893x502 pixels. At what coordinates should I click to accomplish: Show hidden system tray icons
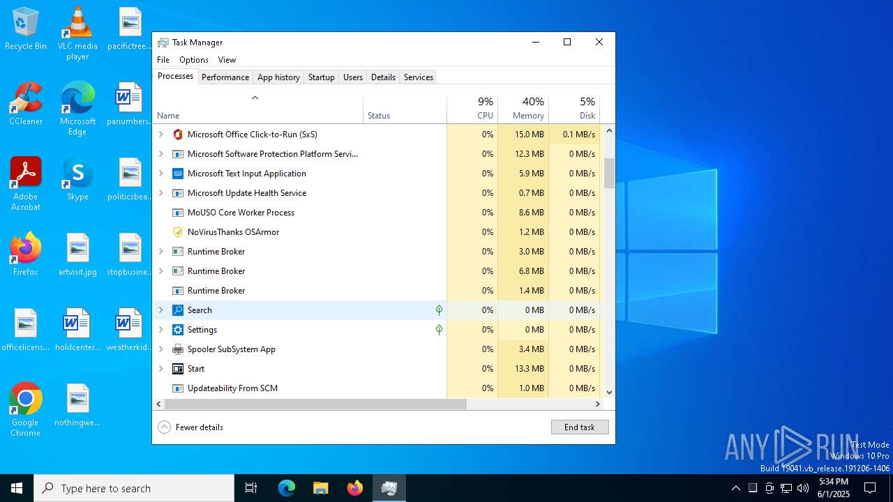(x=735, y=488)
